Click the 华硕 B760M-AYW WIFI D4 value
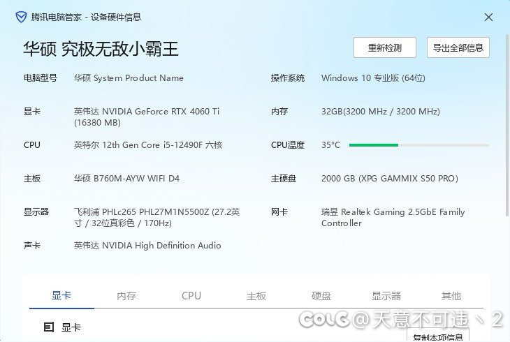 click(126, 179)
